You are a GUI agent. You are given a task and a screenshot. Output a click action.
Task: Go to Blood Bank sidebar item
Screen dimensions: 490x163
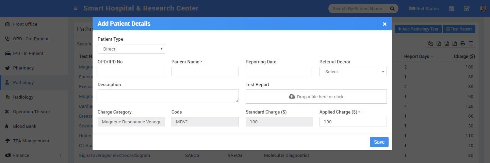click(x=24, y=126)
